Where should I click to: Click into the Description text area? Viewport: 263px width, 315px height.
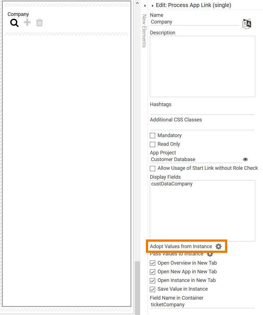click(202, 66)
